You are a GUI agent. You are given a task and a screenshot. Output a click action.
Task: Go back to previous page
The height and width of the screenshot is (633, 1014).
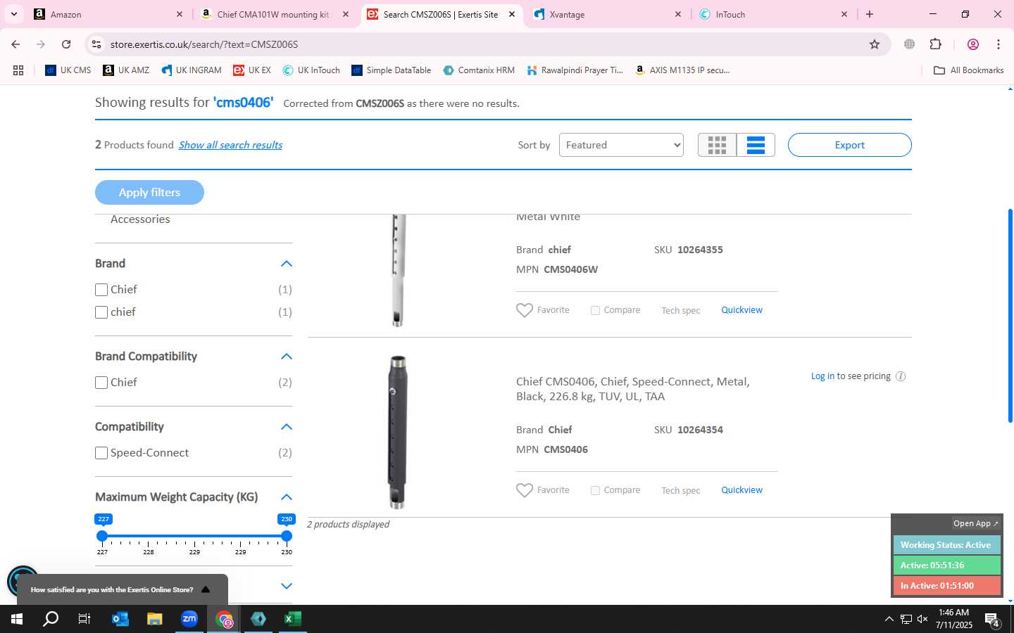[15, 44]
